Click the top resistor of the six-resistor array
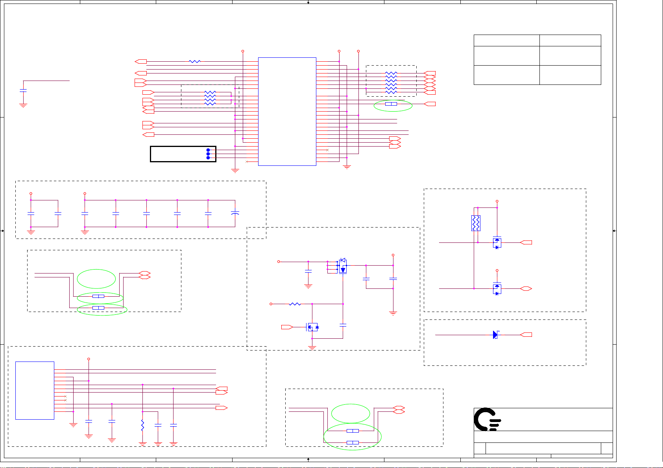Viewport: 663px width, 468px height. 391,73
